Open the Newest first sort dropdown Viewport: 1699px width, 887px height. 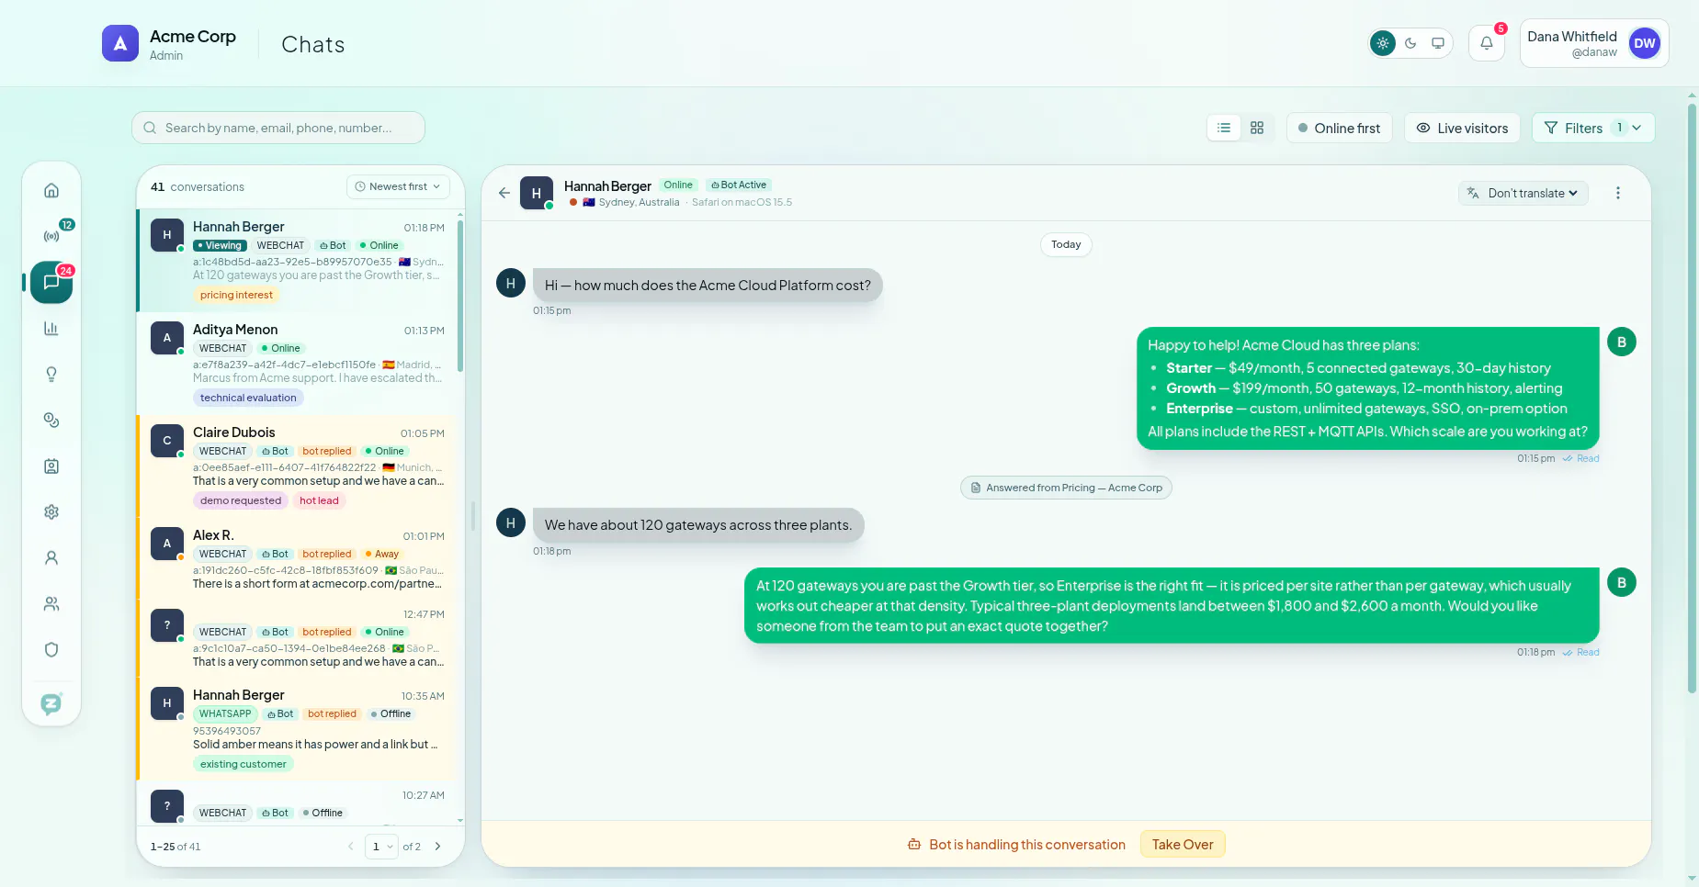[398, 186]
